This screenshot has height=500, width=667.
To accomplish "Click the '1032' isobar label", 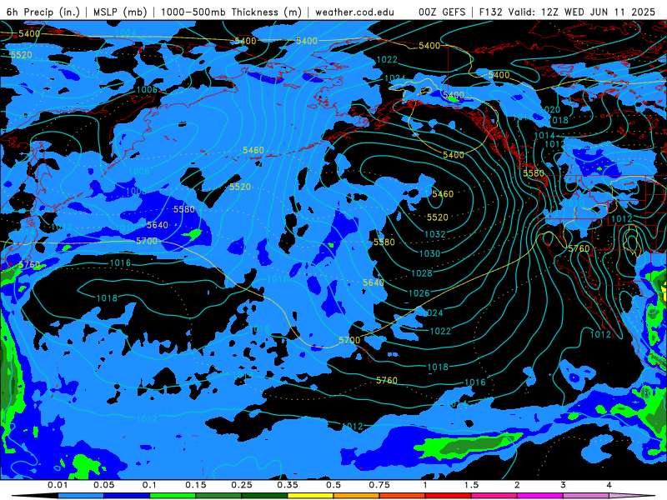I will tap(434, 234).
